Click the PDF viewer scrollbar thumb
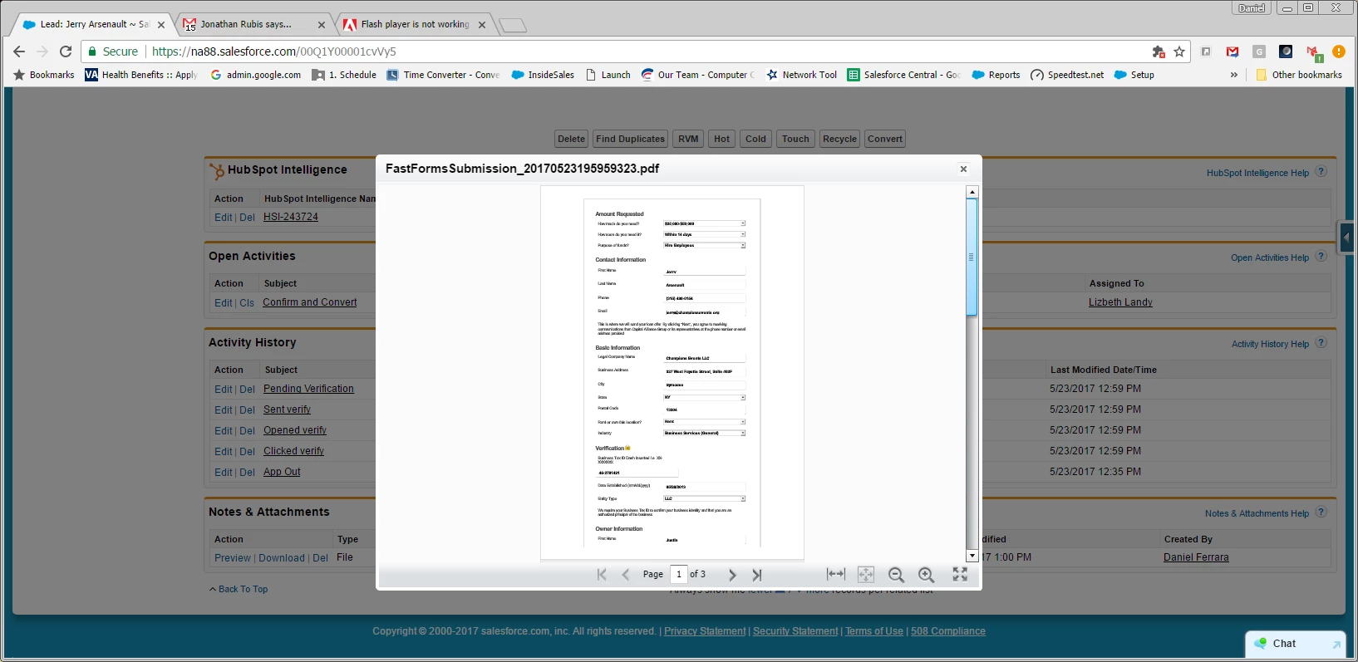 point(972,257)
